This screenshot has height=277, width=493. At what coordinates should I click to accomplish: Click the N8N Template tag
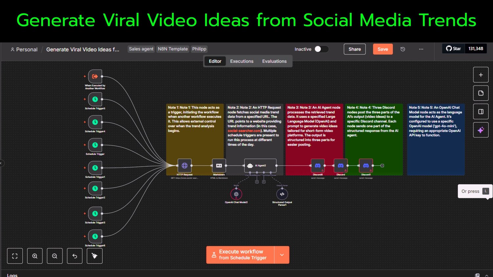pos(173,49)
